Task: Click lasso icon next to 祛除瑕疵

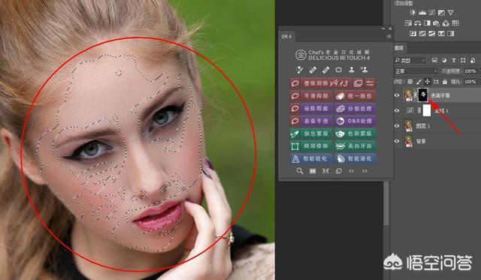Action: (295, 108)
